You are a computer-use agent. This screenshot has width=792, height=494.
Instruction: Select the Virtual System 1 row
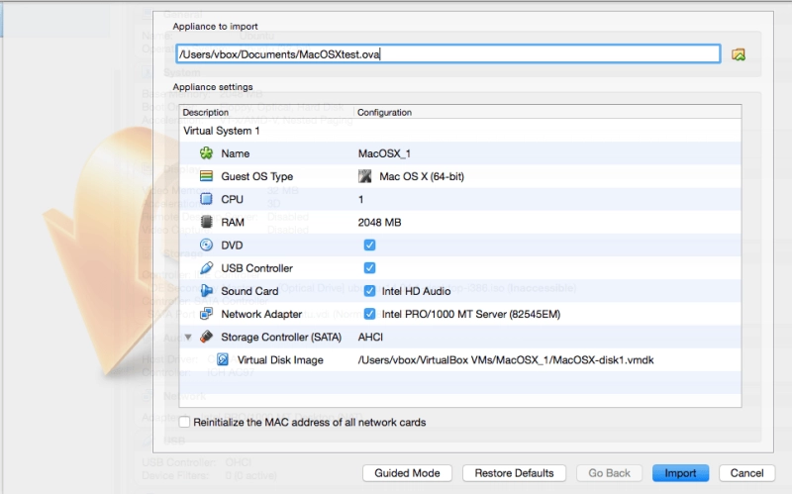pos(460,131)
